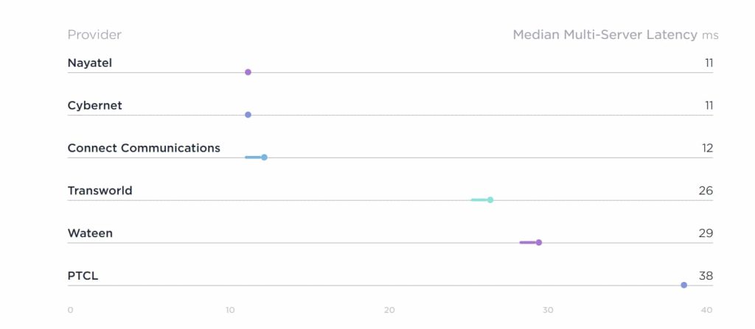This screenshot has height=329, width=755.
Task: Select Connect Communications' blue data marker
Action: click(x=264, y=158)
